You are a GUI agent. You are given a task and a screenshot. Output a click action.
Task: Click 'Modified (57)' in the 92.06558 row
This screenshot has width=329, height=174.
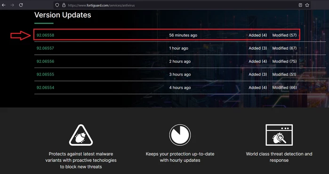click(284, 35)
